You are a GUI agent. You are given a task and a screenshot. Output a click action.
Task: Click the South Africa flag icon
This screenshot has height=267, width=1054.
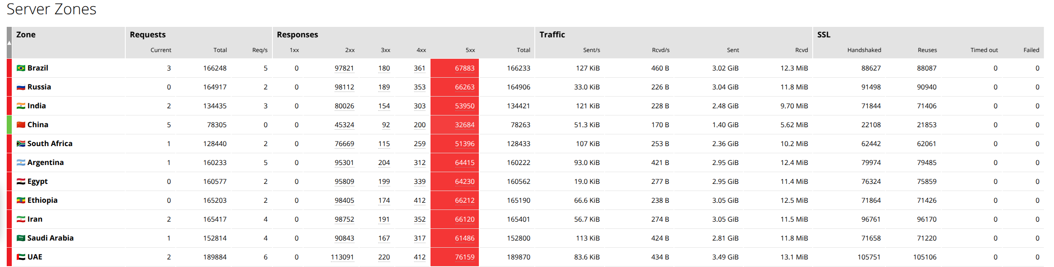pos(21,144)
